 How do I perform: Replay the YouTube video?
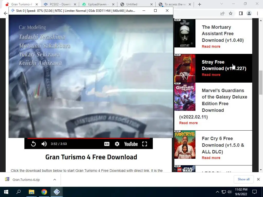(x=33, y=144)
